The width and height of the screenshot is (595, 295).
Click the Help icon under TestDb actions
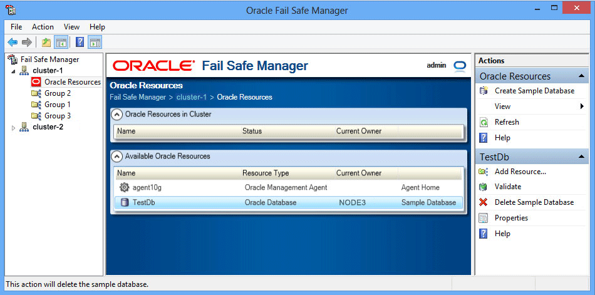click(484, 234)
